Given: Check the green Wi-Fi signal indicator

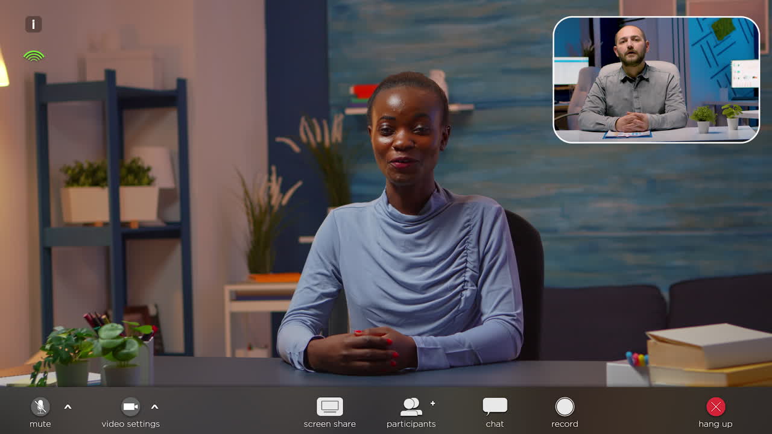Looking at the screenshot, I should click(x=34, y=56).
